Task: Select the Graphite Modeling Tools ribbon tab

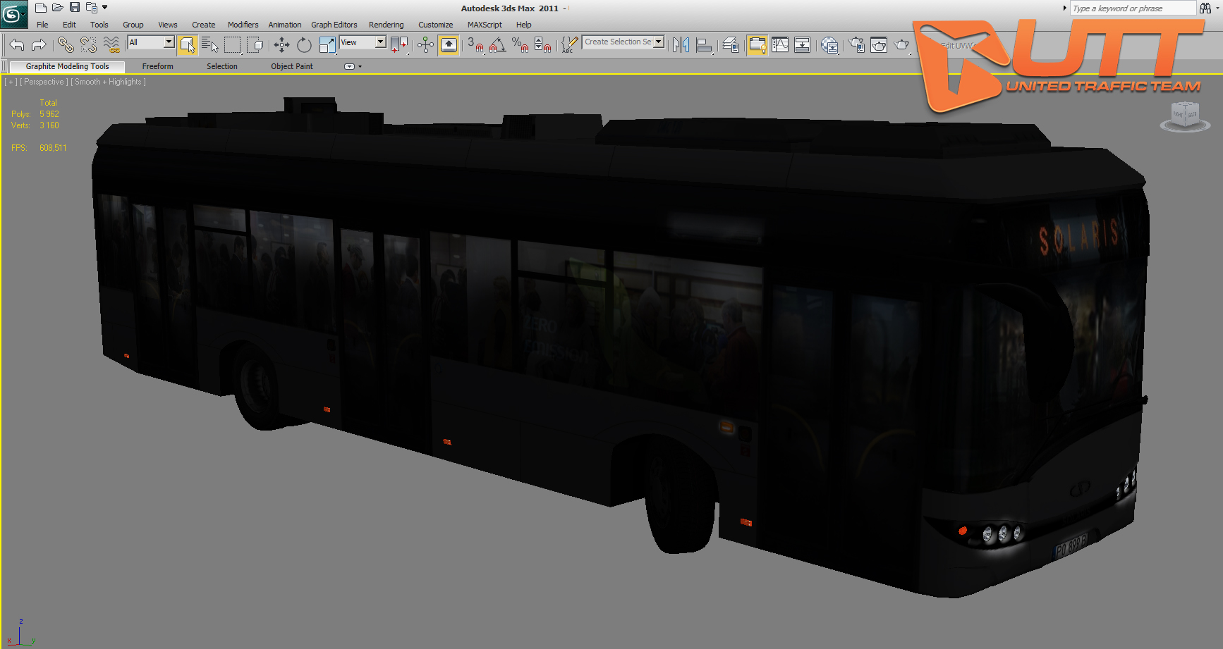Action: pos(68,66)
